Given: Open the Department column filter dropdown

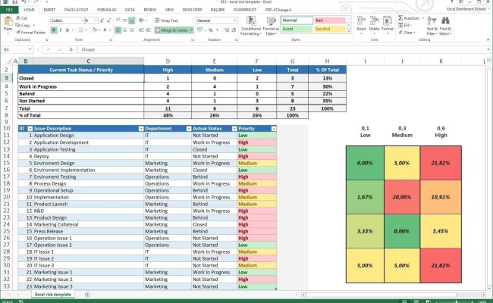Looking at the screenshot, I should tap(189, 129).
